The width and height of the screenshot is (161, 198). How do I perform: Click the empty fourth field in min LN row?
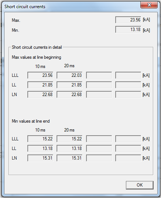pyautogui.click(x=128, y=158)
